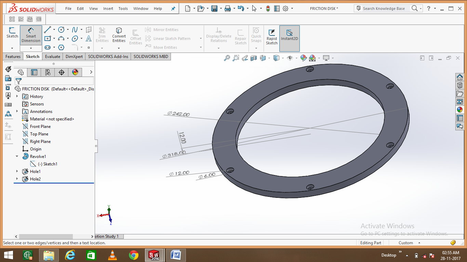This screenshot has width=467, height=262.
Task: Select the Smart Dimension tool
Action: point(31,35)
